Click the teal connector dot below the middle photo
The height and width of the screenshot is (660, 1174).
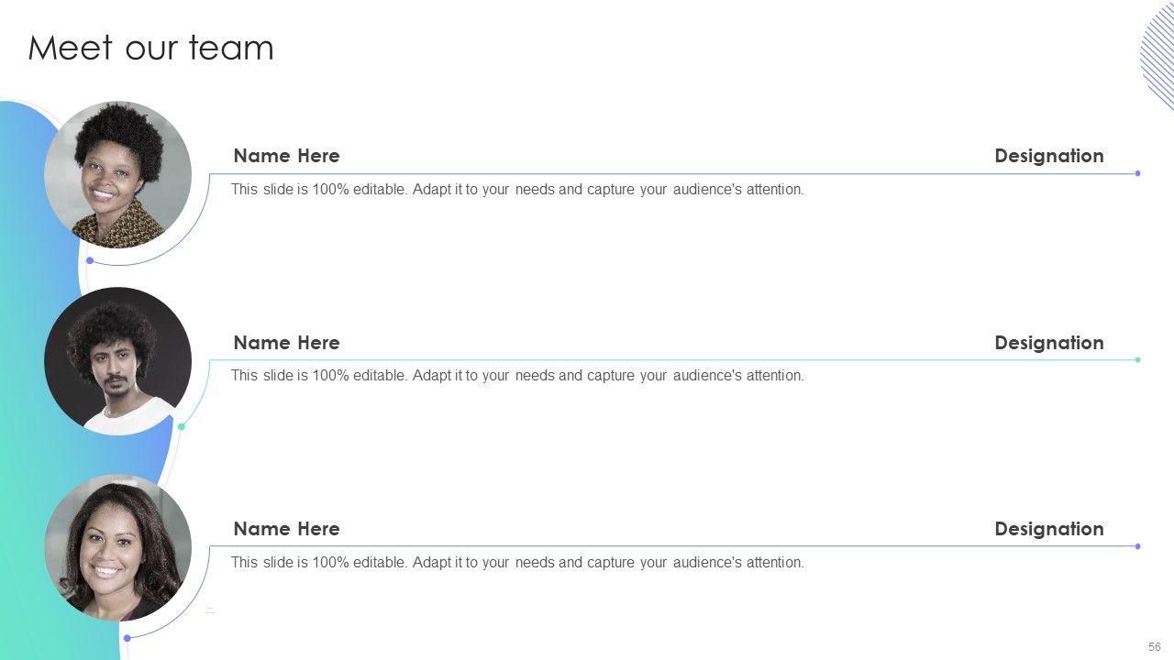click(x=182, y=426)
